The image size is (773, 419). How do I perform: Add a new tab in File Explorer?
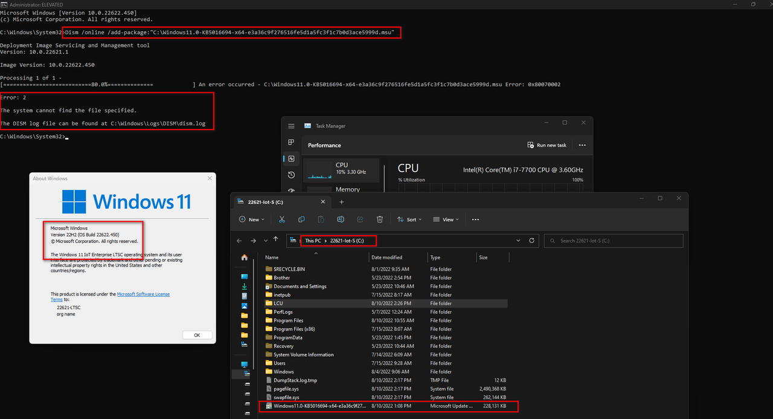342,202
